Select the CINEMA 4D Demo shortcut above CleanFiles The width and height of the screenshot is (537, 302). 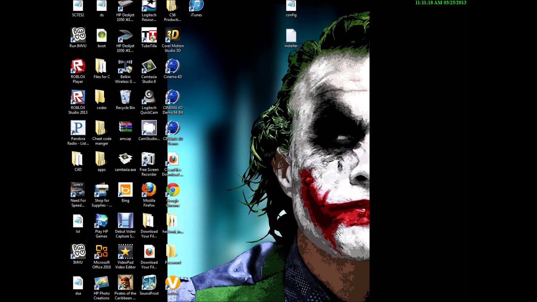pyautogui.click(x=173, y=133)
